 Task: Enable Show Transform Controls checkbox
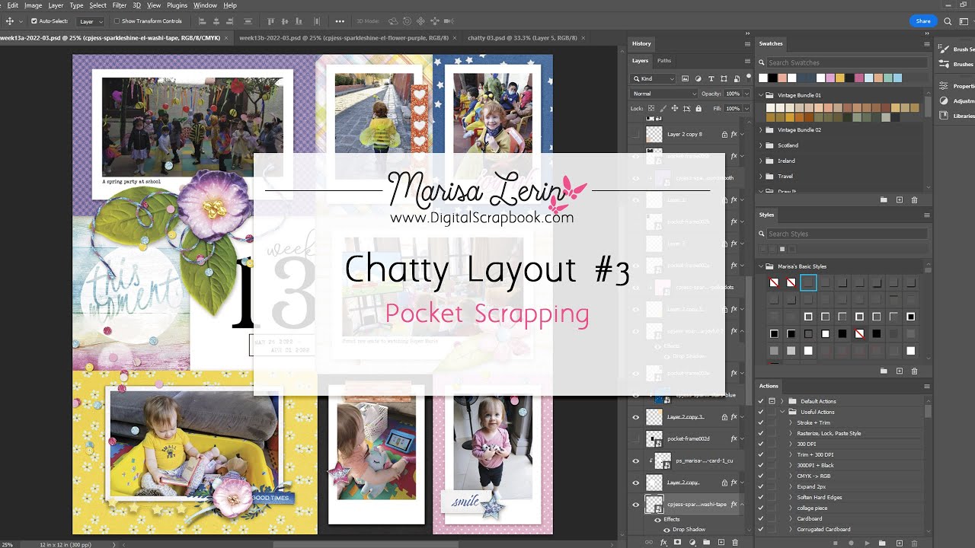pos(117,21)
